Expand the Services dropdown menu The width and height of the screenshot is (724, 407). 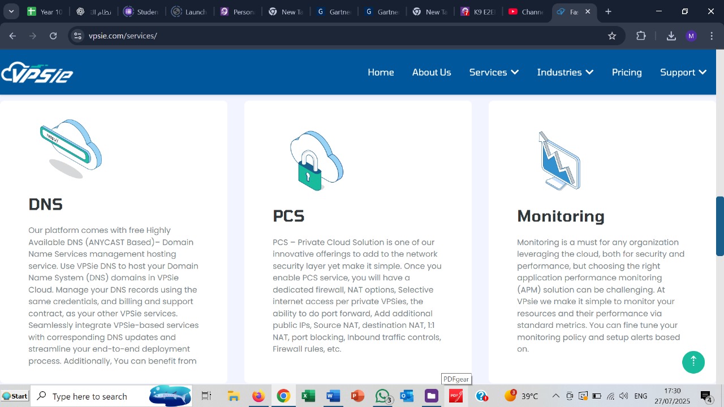tap(494, 72)
